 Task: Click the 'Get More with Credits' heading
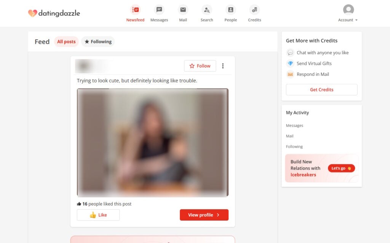click(312, 41)
